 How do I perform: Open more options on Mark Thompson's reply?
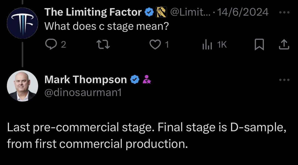point(284,80)
